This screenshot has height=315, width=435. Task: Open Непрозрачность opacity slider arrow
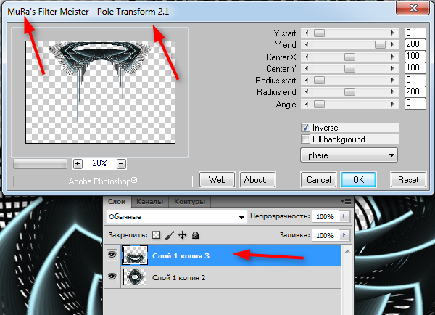(344, 216)
